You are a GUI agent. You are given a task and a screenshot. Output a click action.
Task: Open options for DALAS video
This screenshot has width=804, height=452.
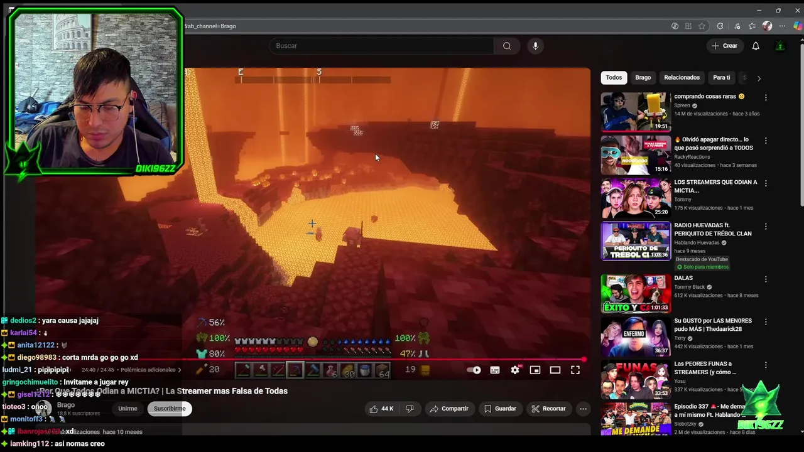coord(766,279)
